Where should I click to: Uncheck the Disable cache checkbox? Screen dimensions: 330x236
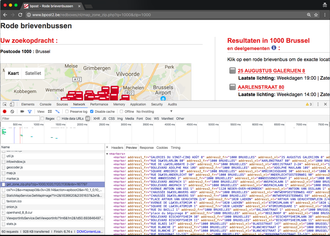click(x=92, y=112)
